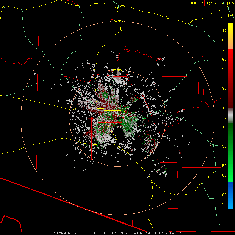Click the -40 scale value

click(223, 156)
